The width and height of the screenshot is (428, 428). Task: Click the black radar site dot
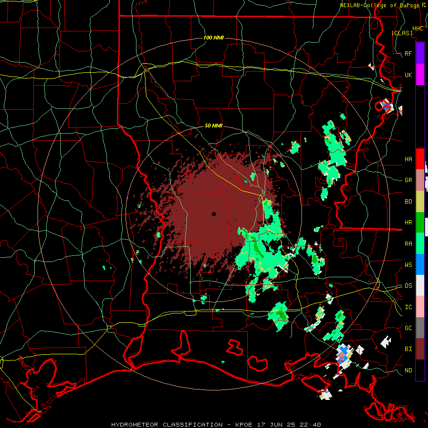click(214, 214)
